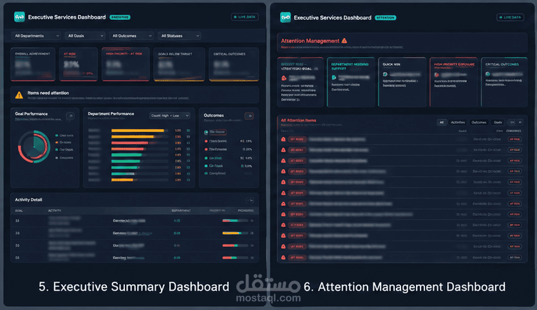Open the Goal Performance panel options icon
The height and width of the screenshot is (310, 537).
70,116
